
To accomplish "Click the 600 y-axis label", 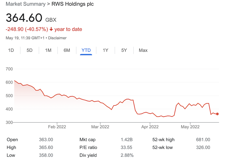I will tap(9, 82).
